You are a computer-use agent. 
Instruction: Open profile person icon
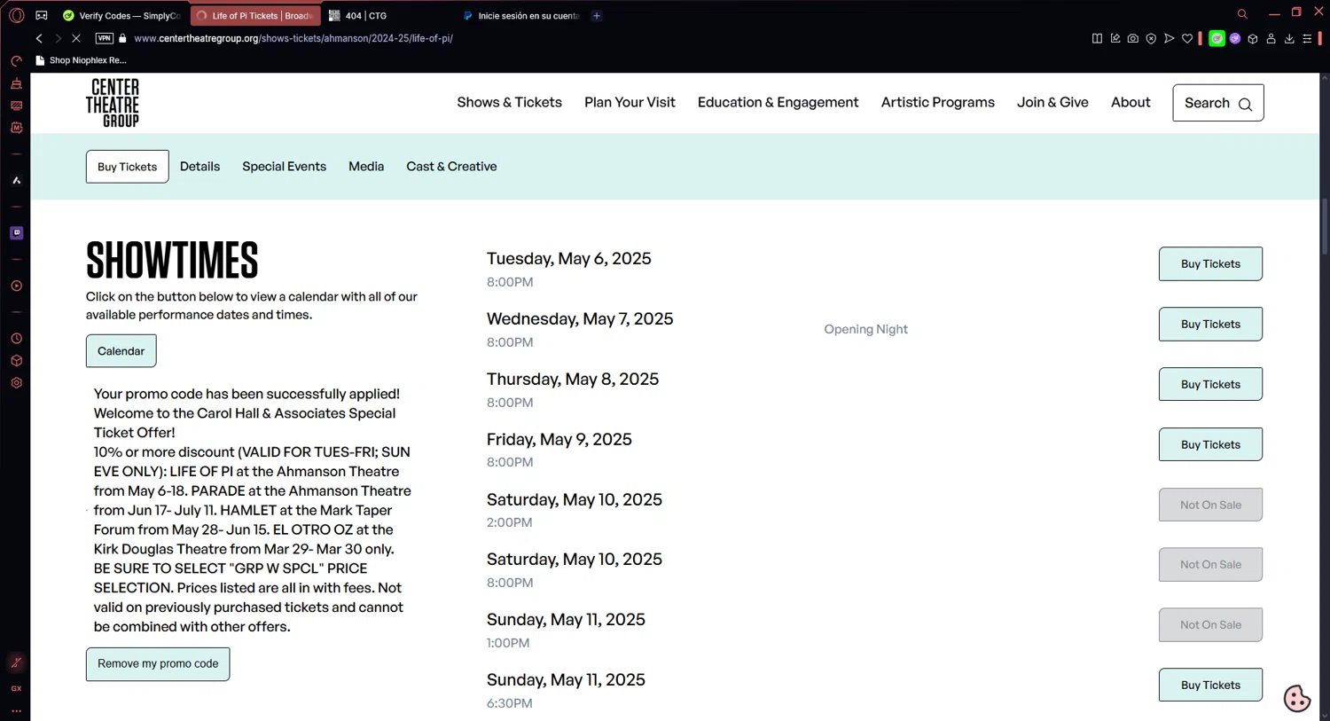pos(1271,38)
